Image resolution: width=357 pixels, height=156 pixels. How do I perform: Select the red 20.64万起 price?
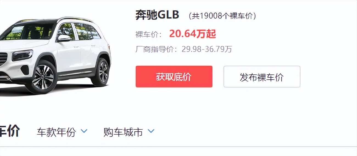tap(193, 34)
